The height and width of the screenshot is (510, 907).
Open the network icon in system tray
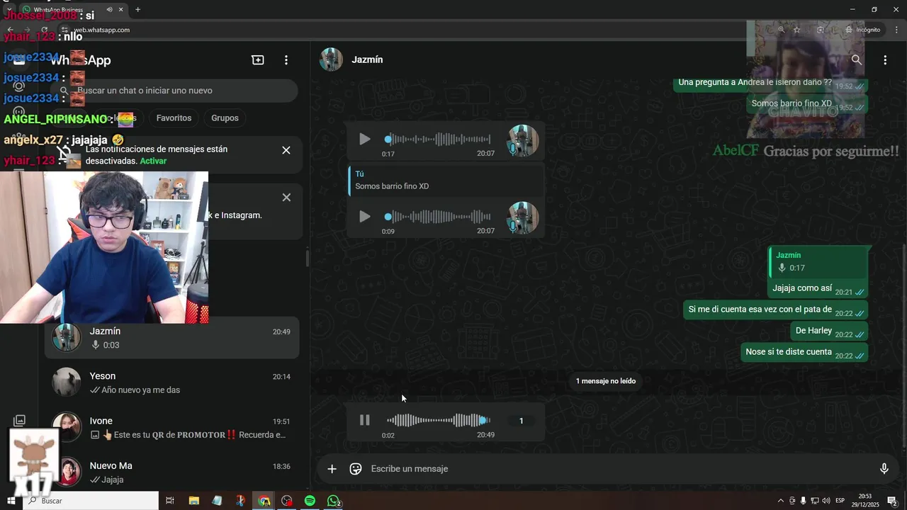[815, 501]
